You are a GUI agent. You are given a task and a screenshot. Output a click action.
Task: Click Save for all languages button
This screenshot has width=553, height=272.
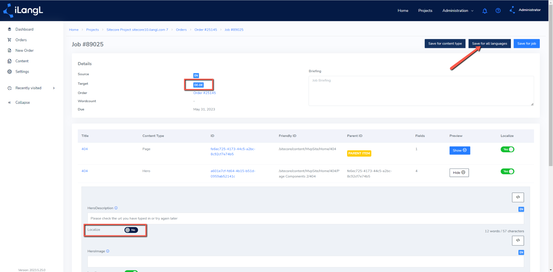(x=490, y=44)
